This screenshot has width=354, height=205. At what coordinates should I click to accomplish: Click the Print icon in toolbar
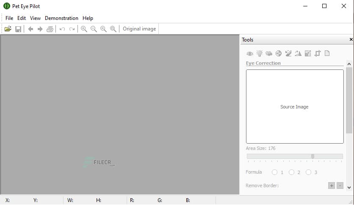50,29
